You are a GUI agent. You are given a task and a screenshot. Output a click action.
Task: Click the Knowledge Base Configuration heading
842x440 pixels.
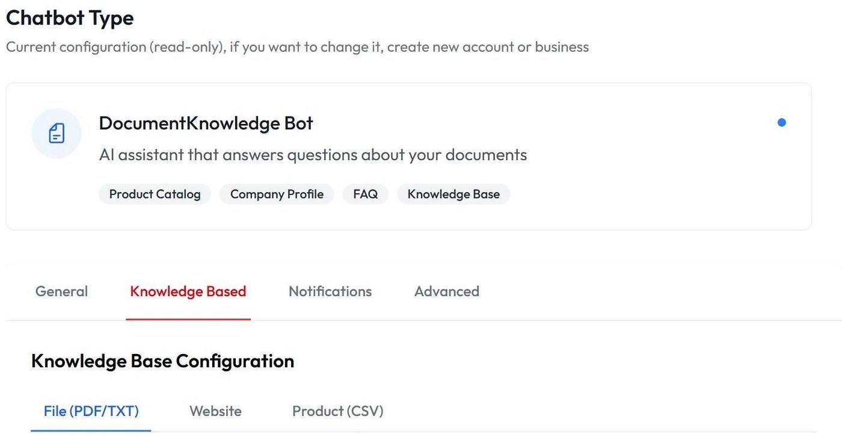tap(162, 361)
